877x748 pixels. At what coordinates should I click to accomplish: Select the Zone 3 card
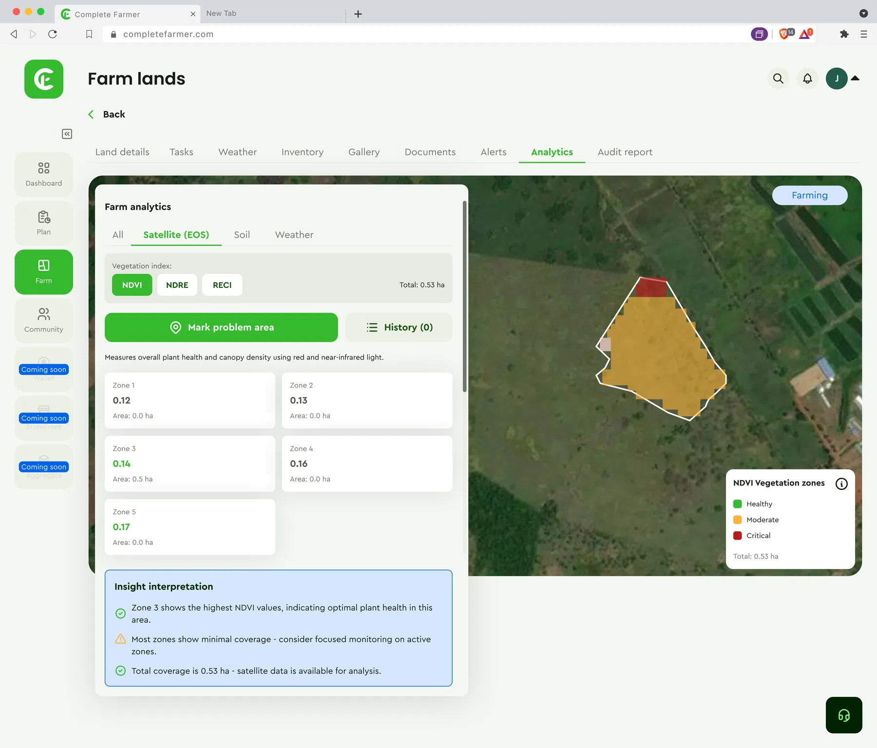pos(190,464)
